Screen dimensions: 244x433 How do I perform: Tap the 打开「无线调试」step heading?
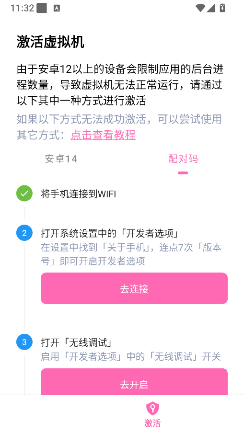click(77, 342)
